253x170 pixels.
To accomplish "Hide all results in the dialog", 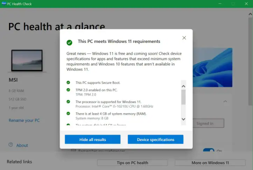I will 93,139.
